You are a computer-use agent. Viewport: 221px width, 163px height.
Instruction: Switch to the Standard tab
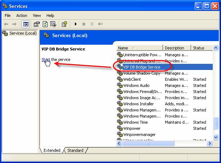(x=75, y=150)
